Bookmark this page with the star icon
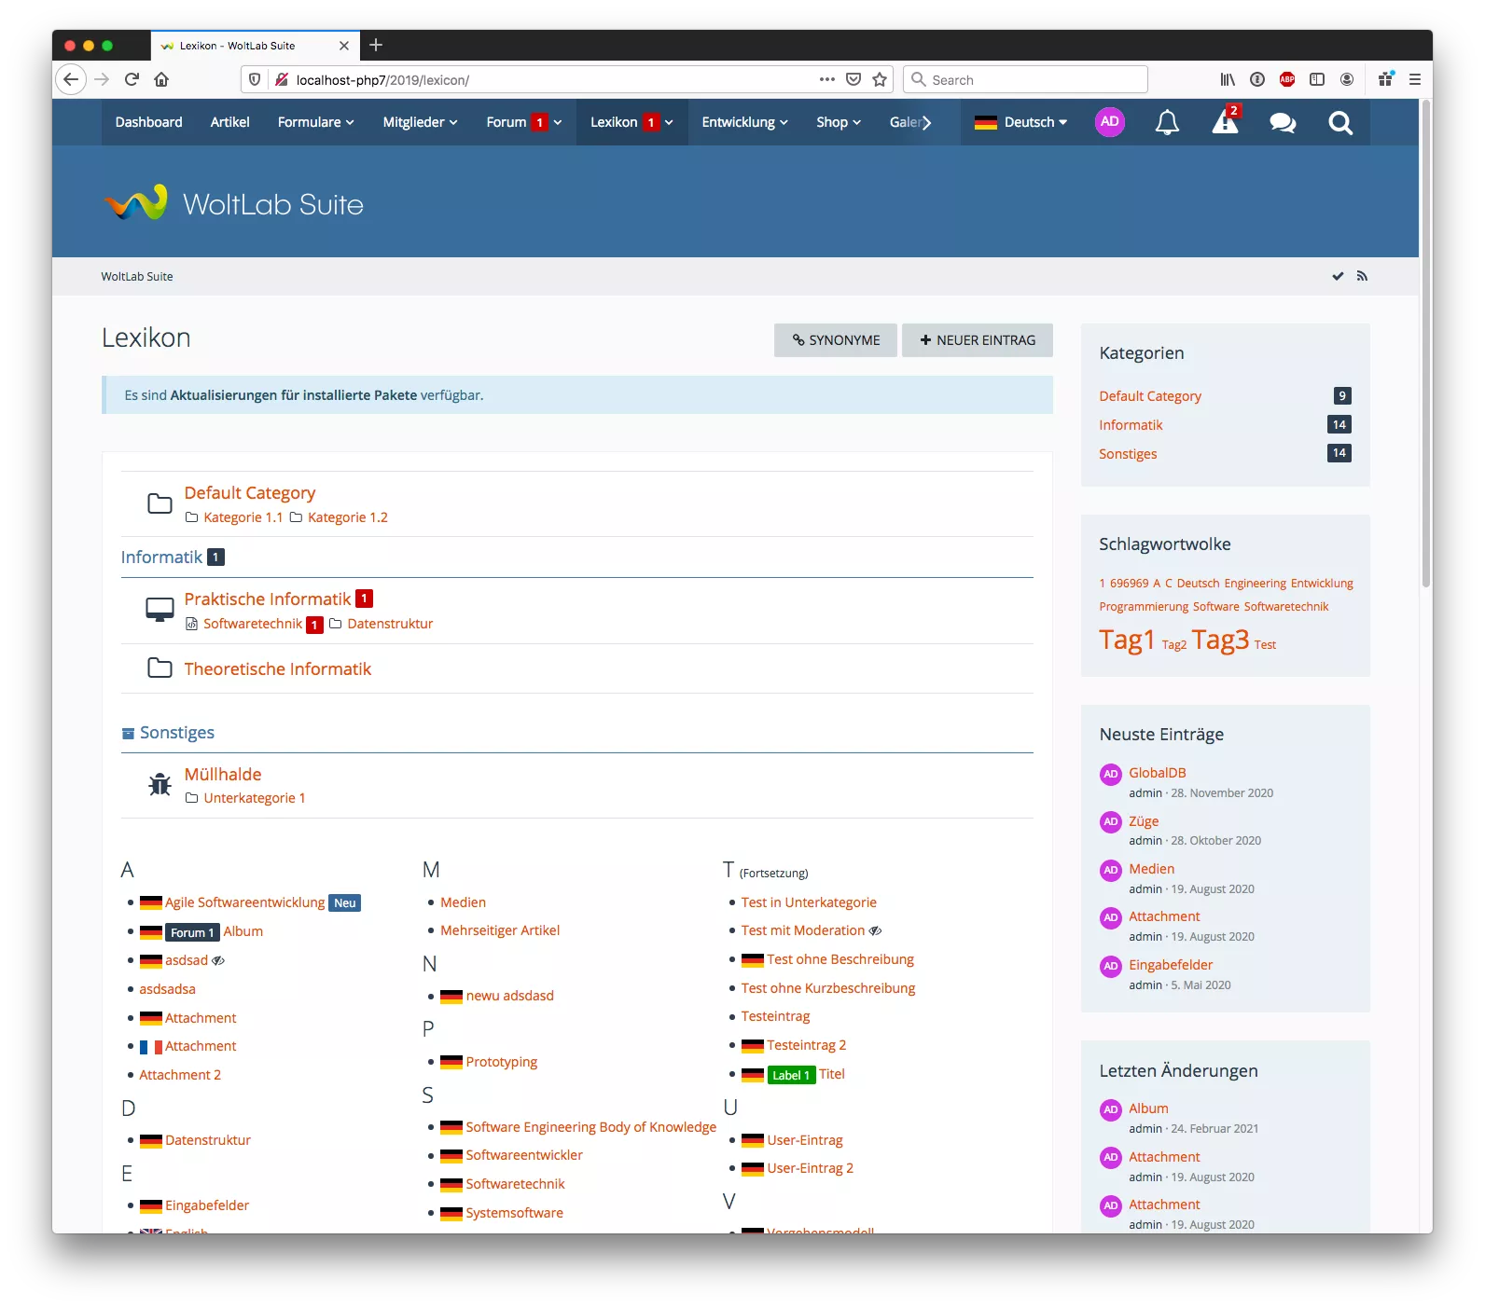Screen dimensions: 1485x1308 point(880,79)
